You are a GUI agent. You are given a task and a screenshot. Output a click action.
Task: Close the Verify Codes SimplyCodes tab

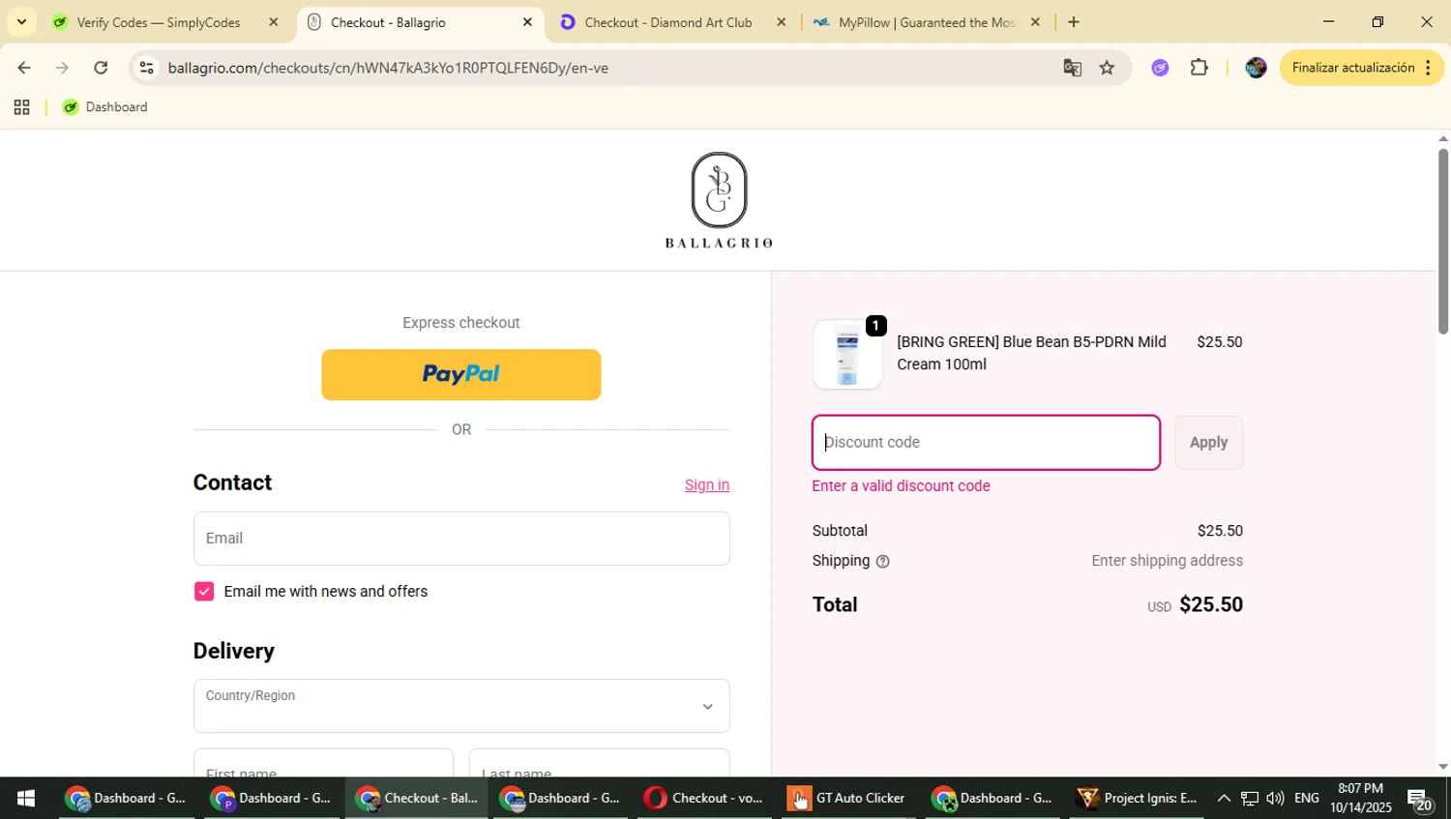click(273, 22)
